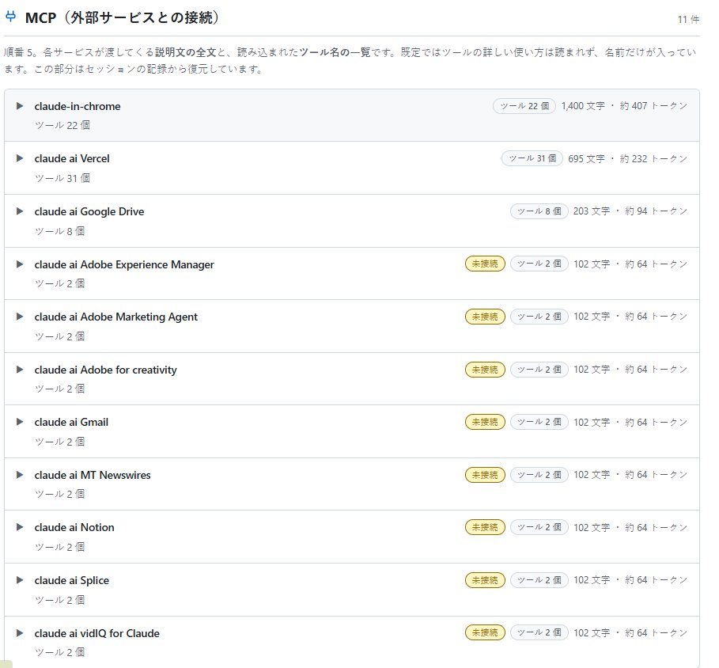Click the 695 文字・約 232 トークン text
Viewport: 719px width, 668px height.
click(x=627, y=159)
